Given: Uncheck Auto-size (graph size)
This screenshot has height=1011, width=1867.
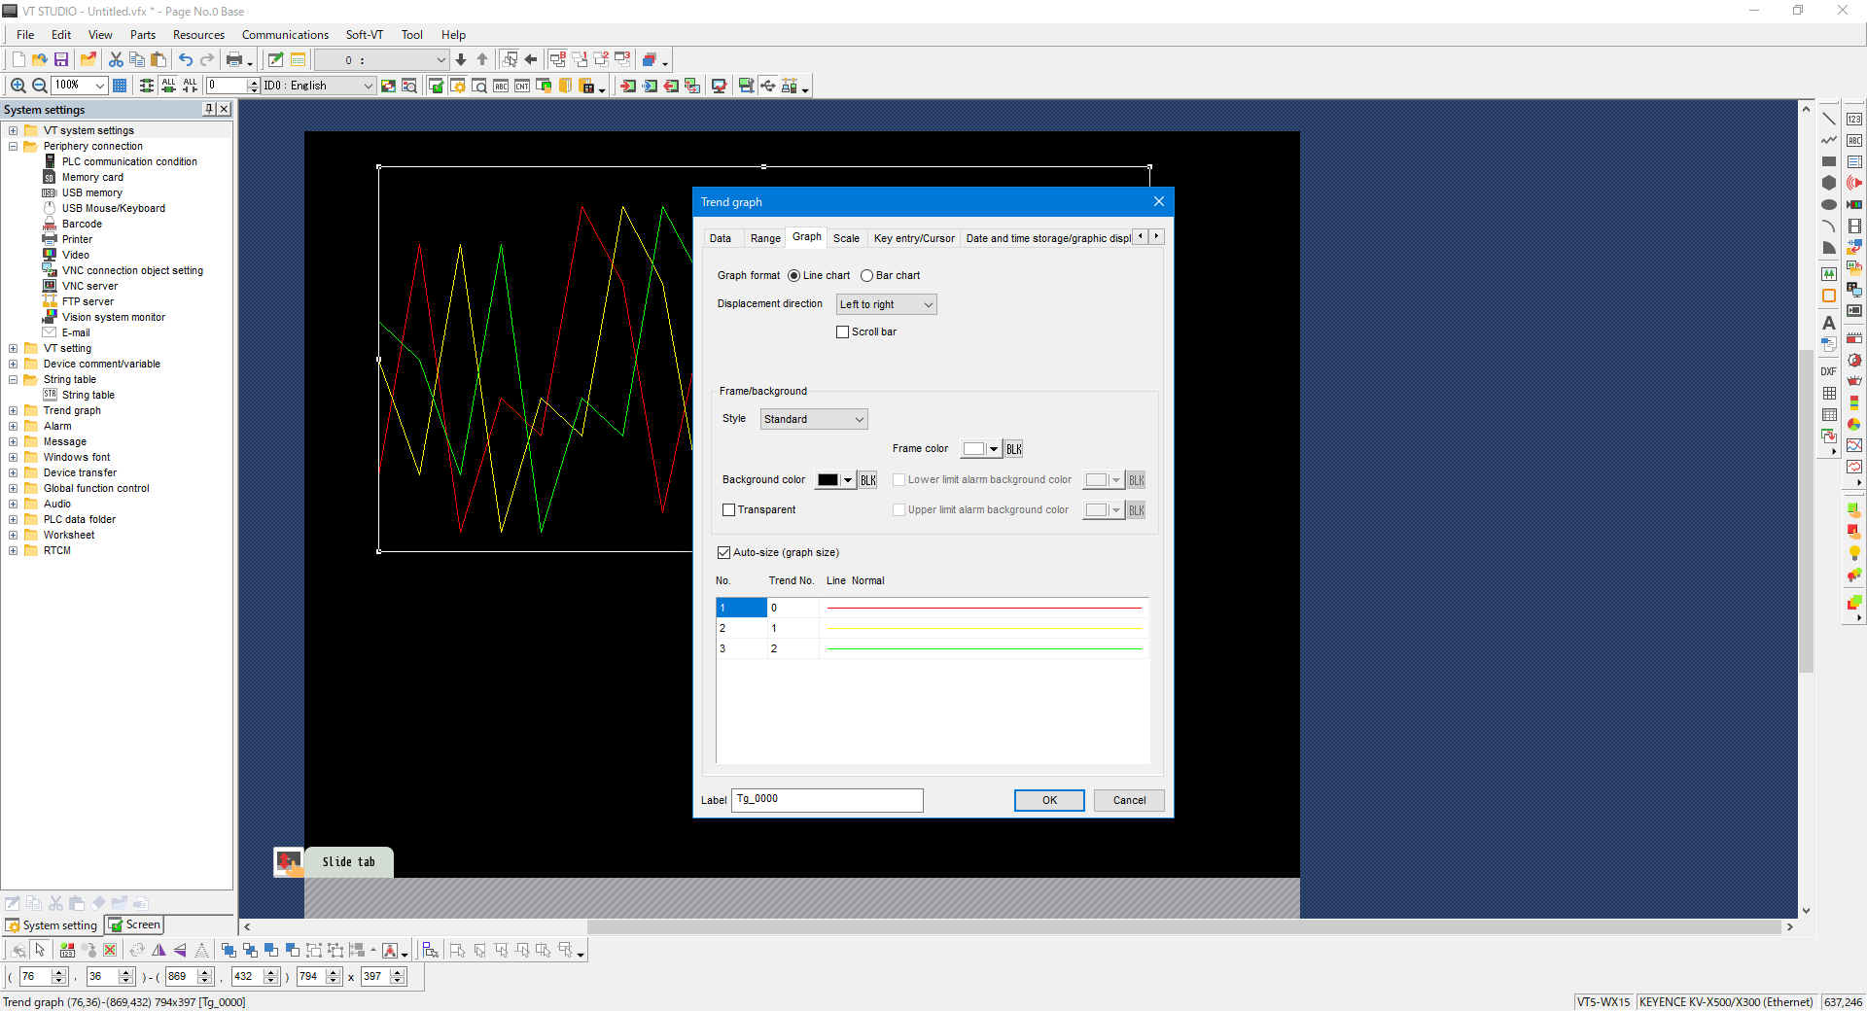Looking at the screenshot, I should 724,553.
